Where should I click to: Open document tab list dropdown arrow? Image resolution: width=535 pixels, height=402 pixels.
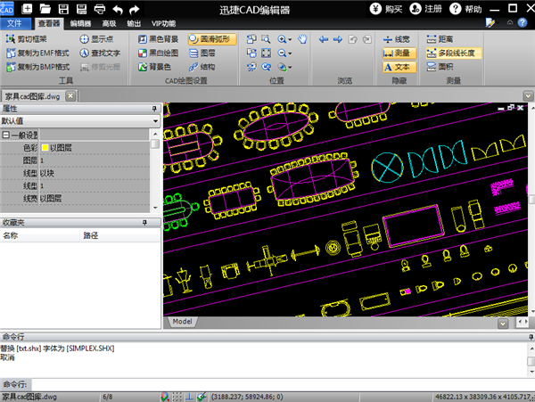click(x=528, y=95)
